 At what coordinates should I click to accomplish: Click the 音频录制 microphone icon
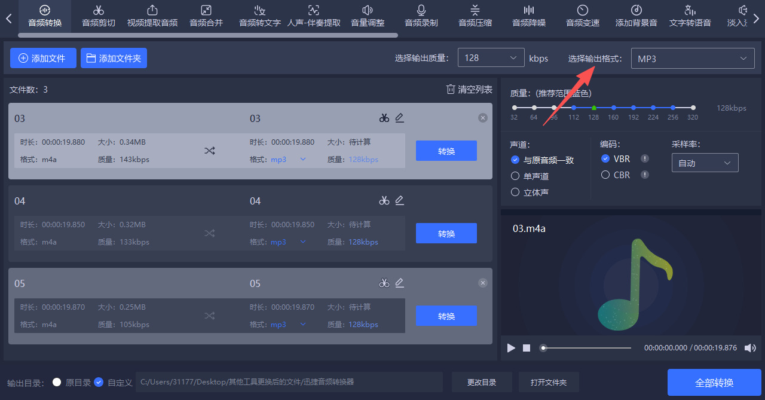click(x=421, y=10)
